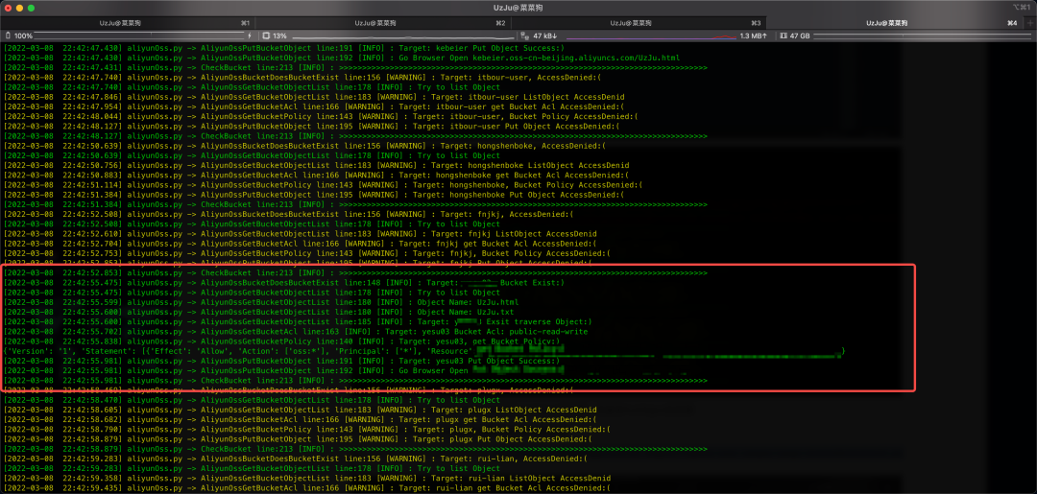
Task: Click the 100% battery reading
Action: pos(23,35)
